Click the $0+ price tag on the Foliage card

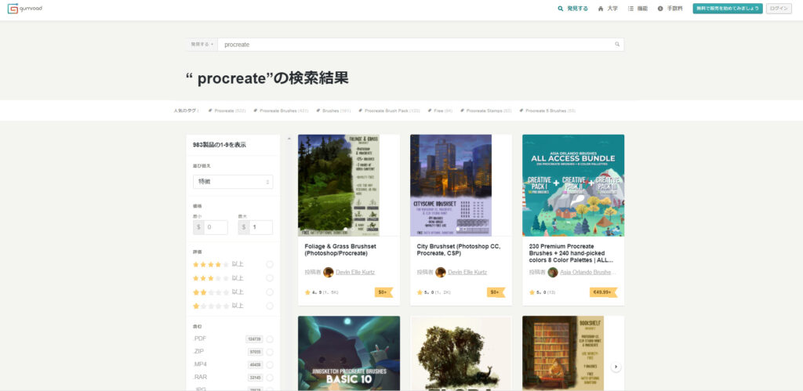coord(383,292)
